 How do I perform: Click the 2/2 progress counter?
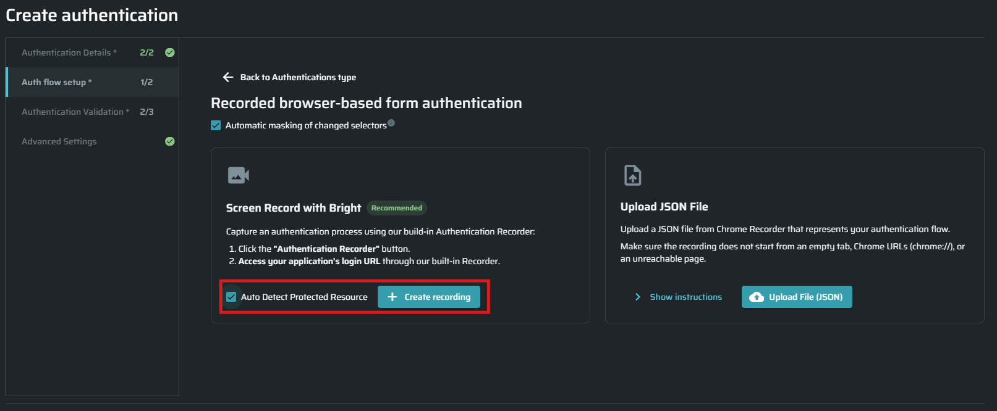pyautogui.click(x=146, y=52)
